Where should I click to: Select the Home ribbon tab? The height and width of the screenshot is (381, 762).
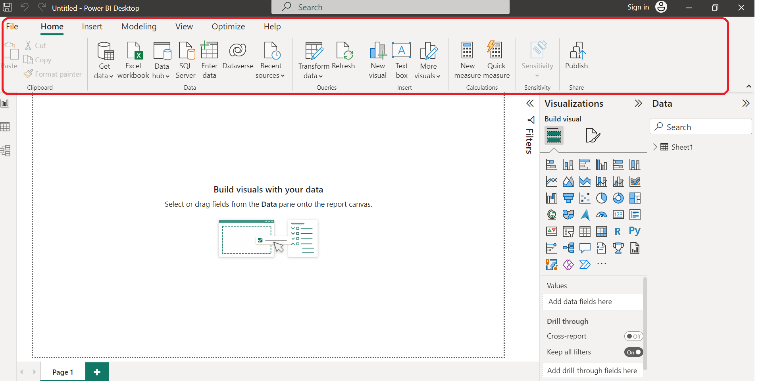click(x=52, y=27)
